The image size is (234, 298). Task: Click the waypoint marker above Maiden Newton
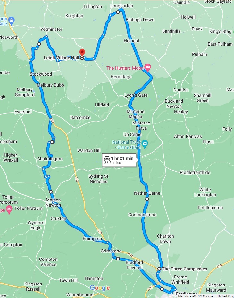(51, 192)
